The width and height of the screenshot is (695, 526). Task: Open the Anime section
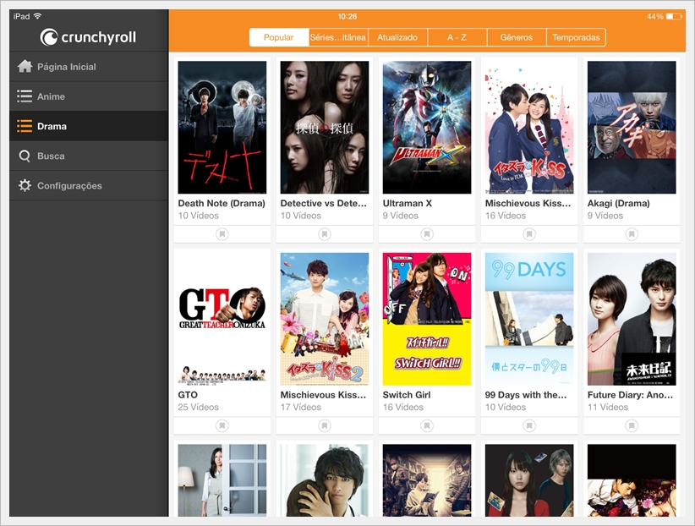pos(89,96)
